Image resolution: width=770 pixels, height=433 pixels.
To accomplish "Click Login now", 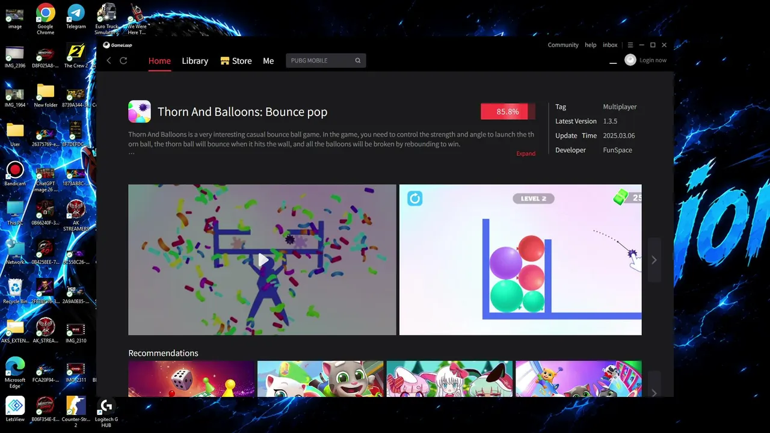I will click(653, 60).
